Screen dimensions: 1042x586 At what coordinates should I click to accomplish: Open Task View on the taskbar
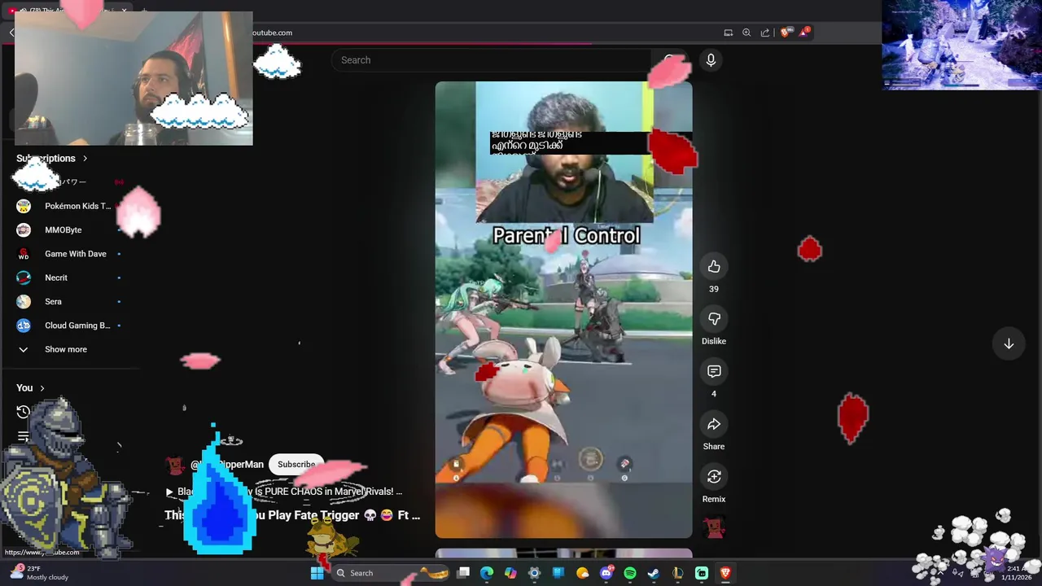463,573
